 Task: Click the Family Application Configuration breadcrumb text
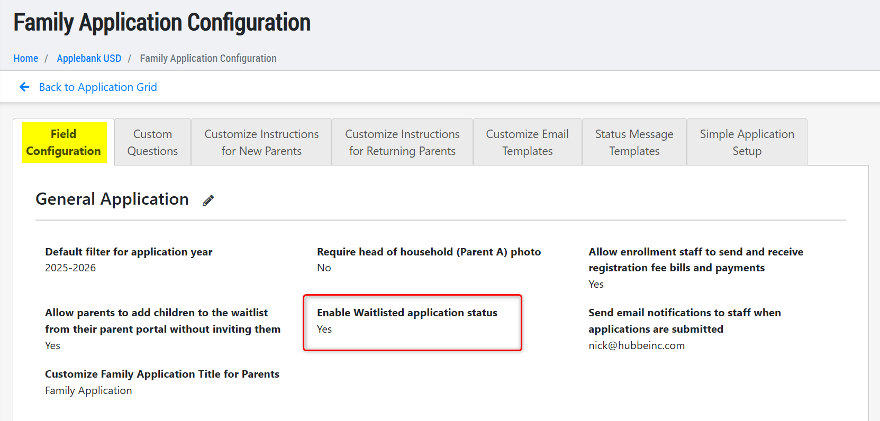(x=208, y=58)
